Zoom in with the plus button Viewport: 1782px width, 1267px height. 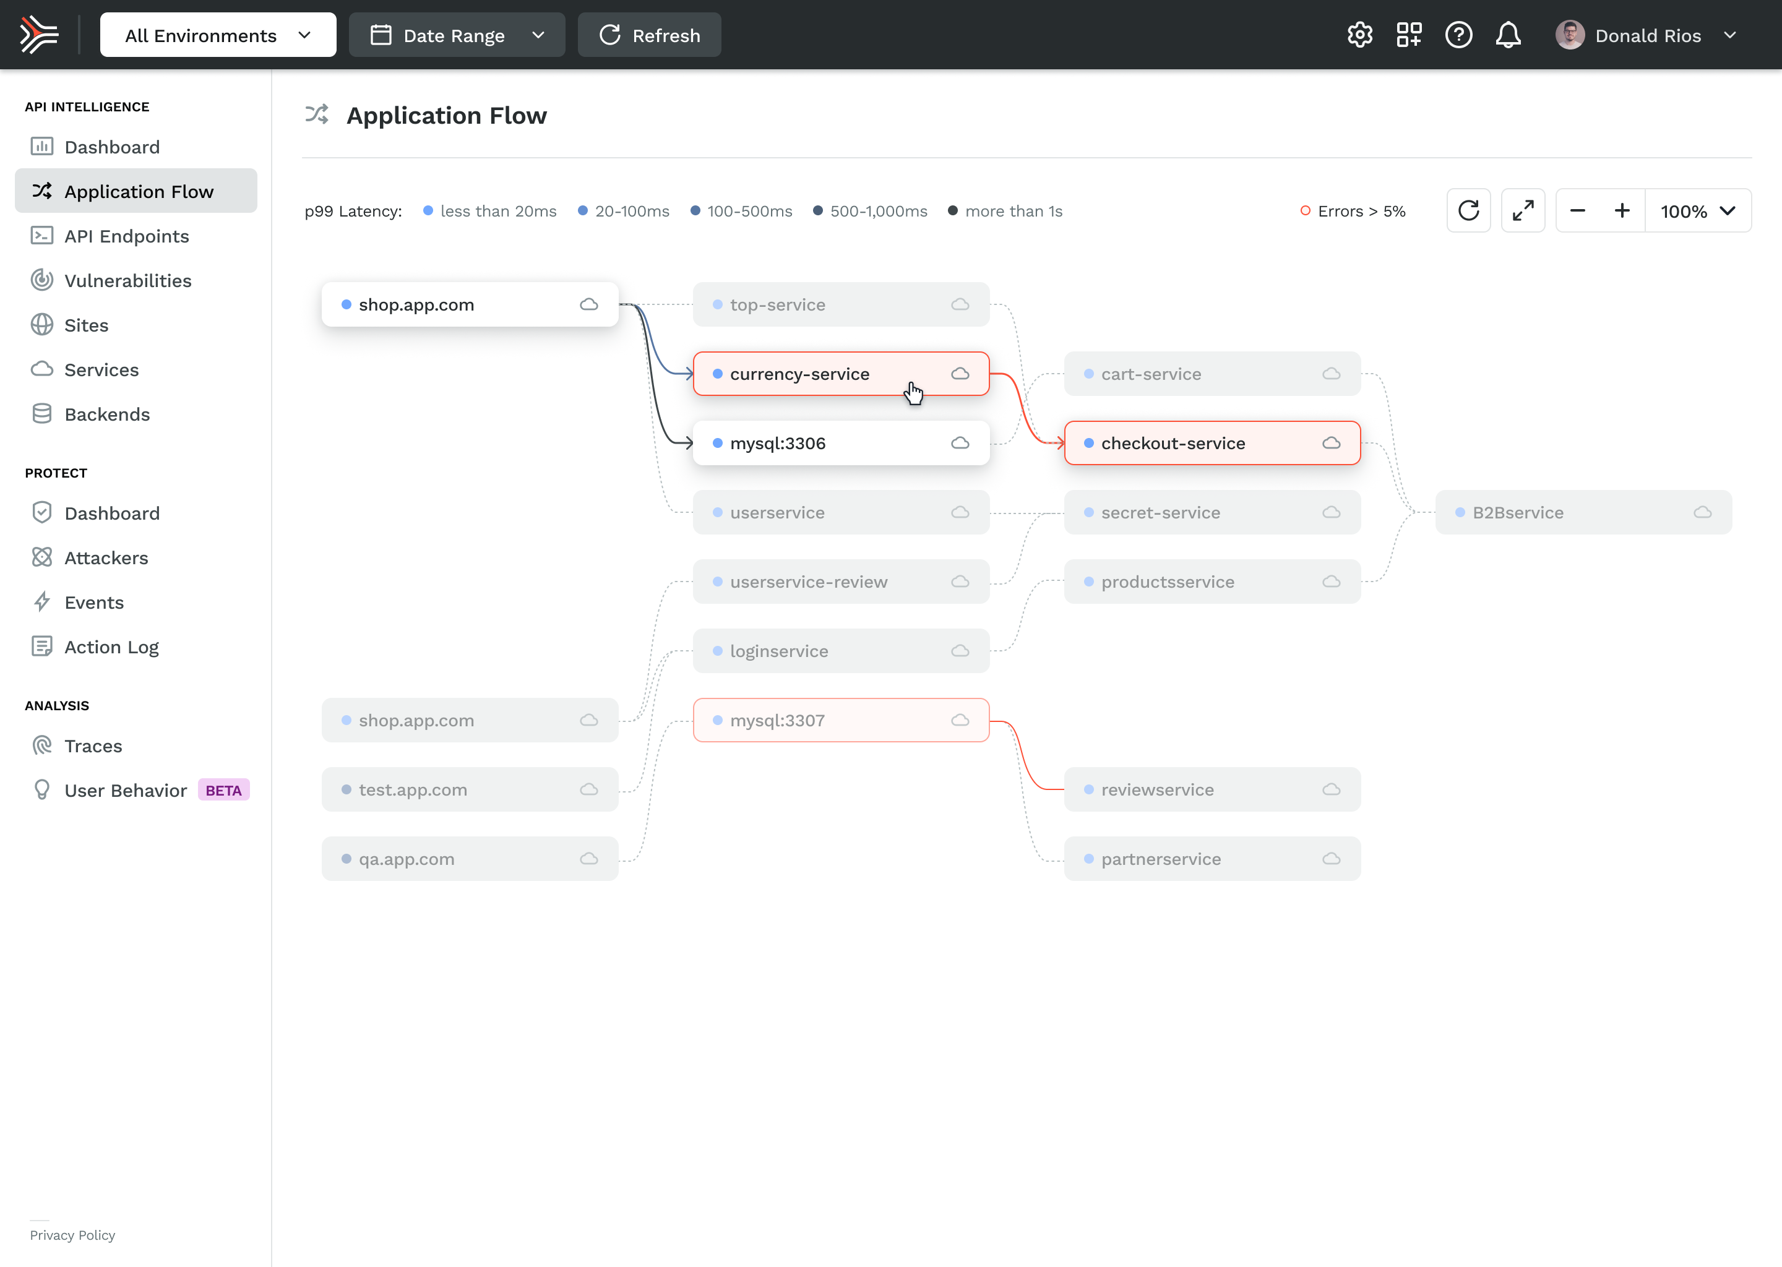point(1622,210)
